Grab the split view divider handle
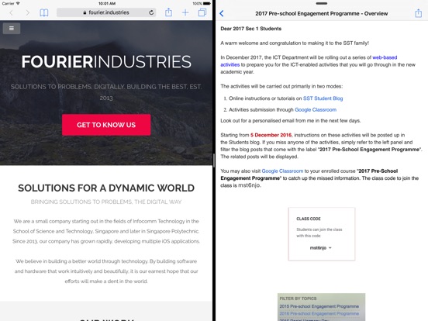This screenshot has width=428, height=321. click(x=214, y=160)
